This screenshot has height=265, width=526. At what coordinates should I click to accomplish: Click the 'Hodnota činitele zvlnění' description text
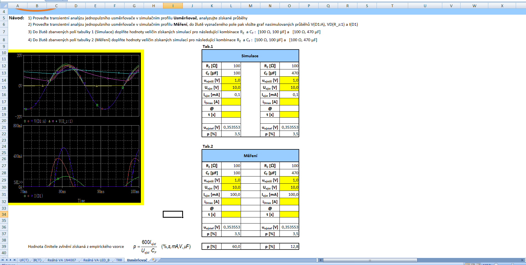(76, 246)
